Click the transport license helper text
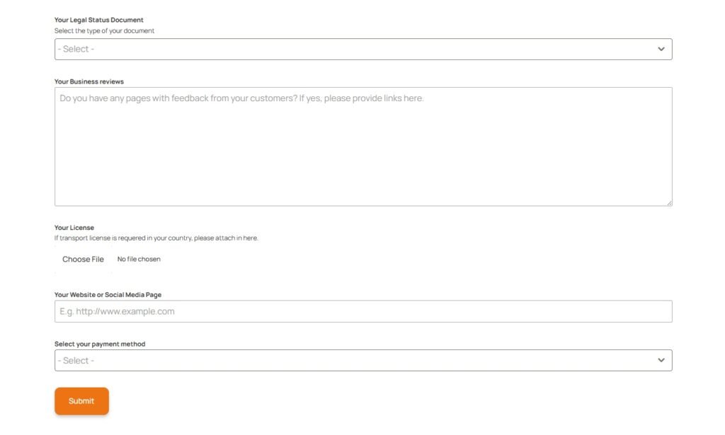 tap(156, 238)
